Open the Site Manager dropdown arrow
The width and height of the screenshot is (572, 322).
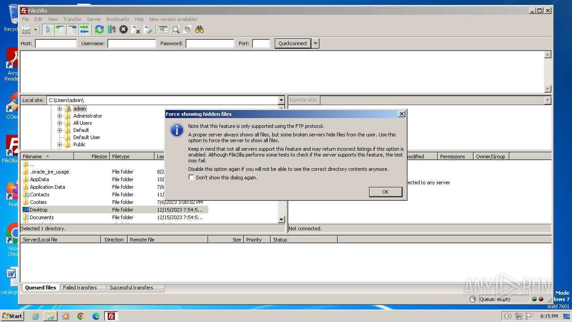coord(35,30)
